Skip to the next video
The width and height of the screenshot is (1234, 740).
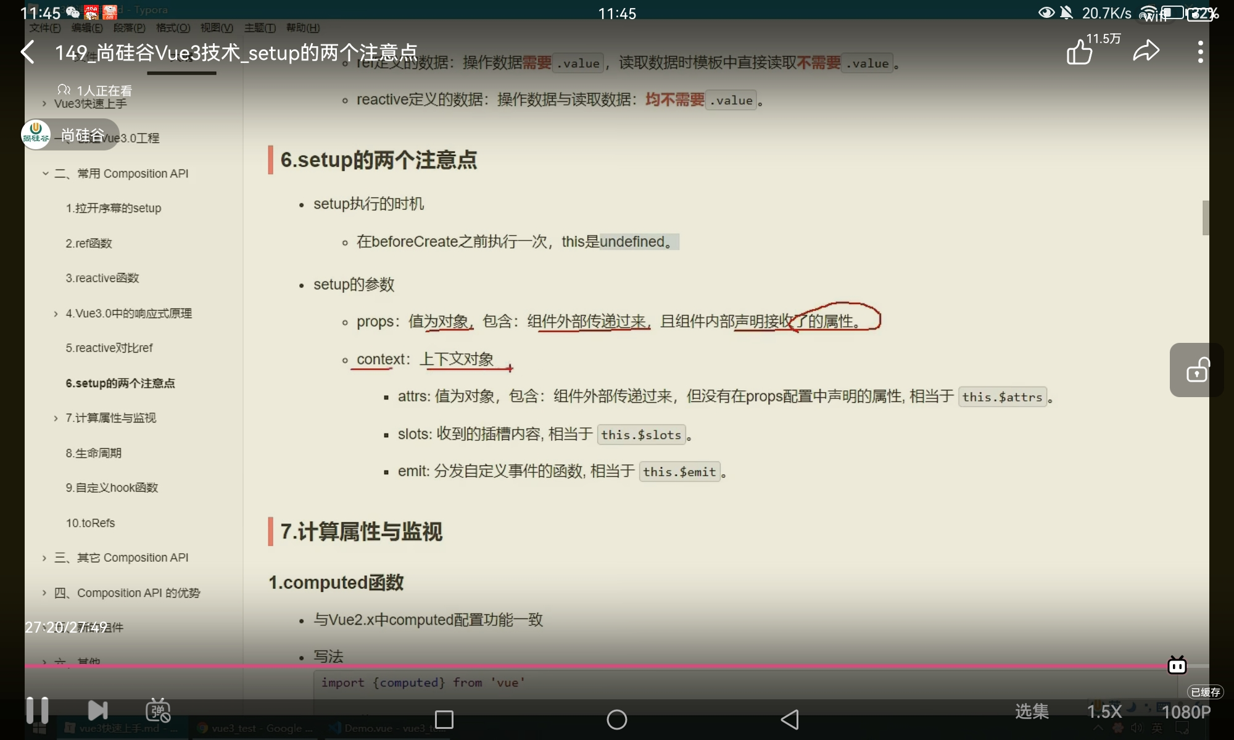coord(97,710)
